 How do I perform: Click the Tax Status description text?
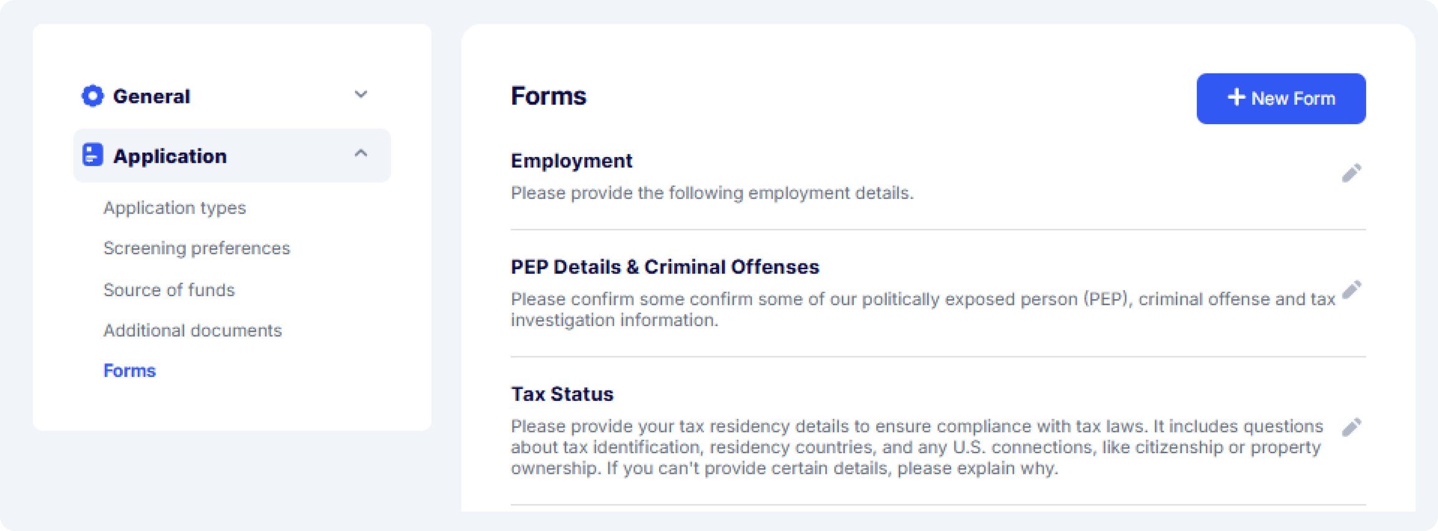pos(917,447)
